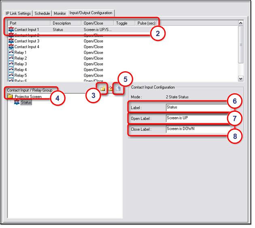Click into the Close Label field
Image resolution: width=255 pixels, height=228 pixels.
tap(196, 129)
